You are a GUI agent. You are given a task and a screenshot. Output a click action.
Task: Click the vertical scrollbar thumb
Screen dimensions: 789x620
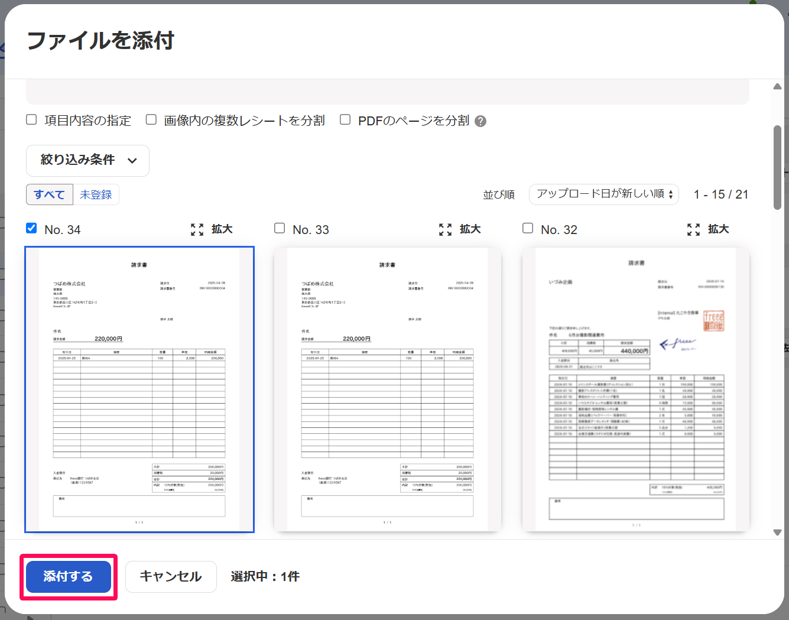click(x=778, y=167)
